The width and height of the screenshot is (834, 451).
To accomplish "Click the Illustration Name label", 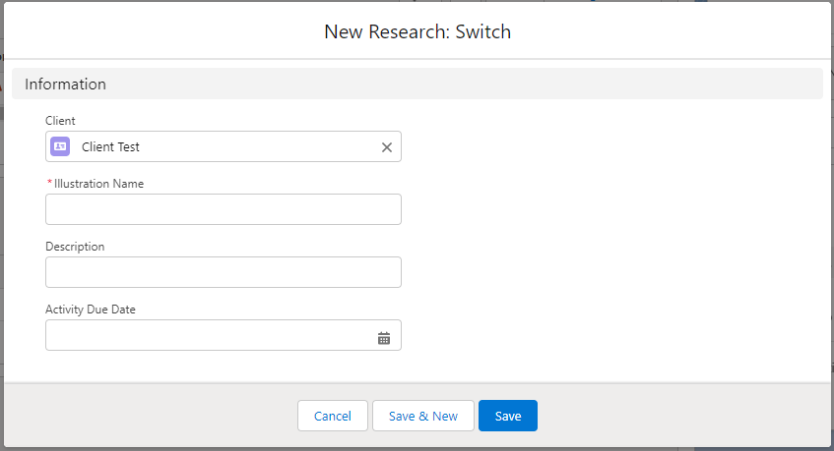I will coord(98,184).
